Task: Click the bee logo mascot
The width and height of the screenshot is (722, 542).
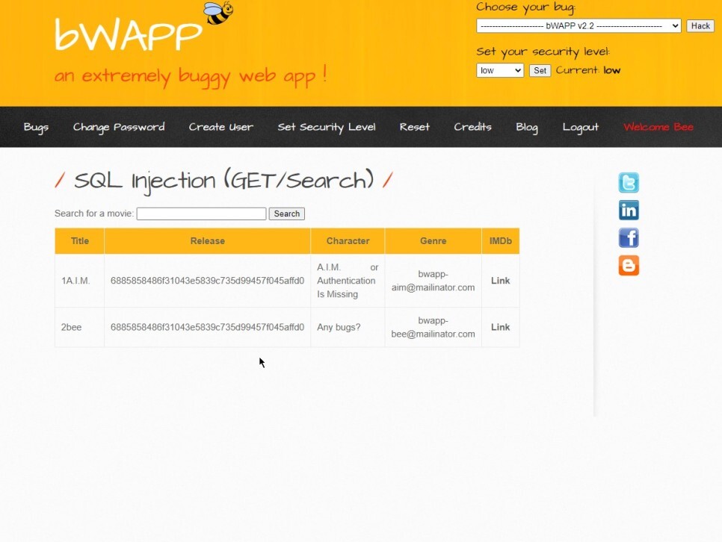Action: [x=218, y=13]
